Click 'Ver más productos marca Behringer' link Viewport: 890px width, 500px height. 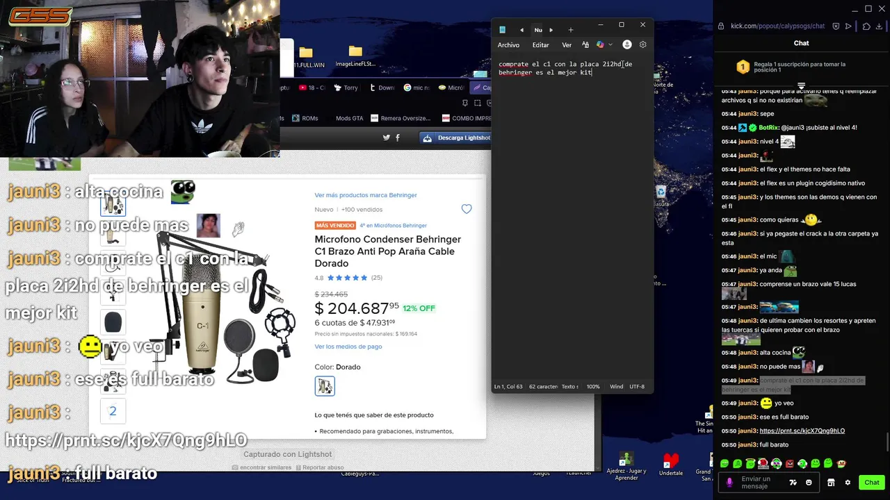point(366,195)
